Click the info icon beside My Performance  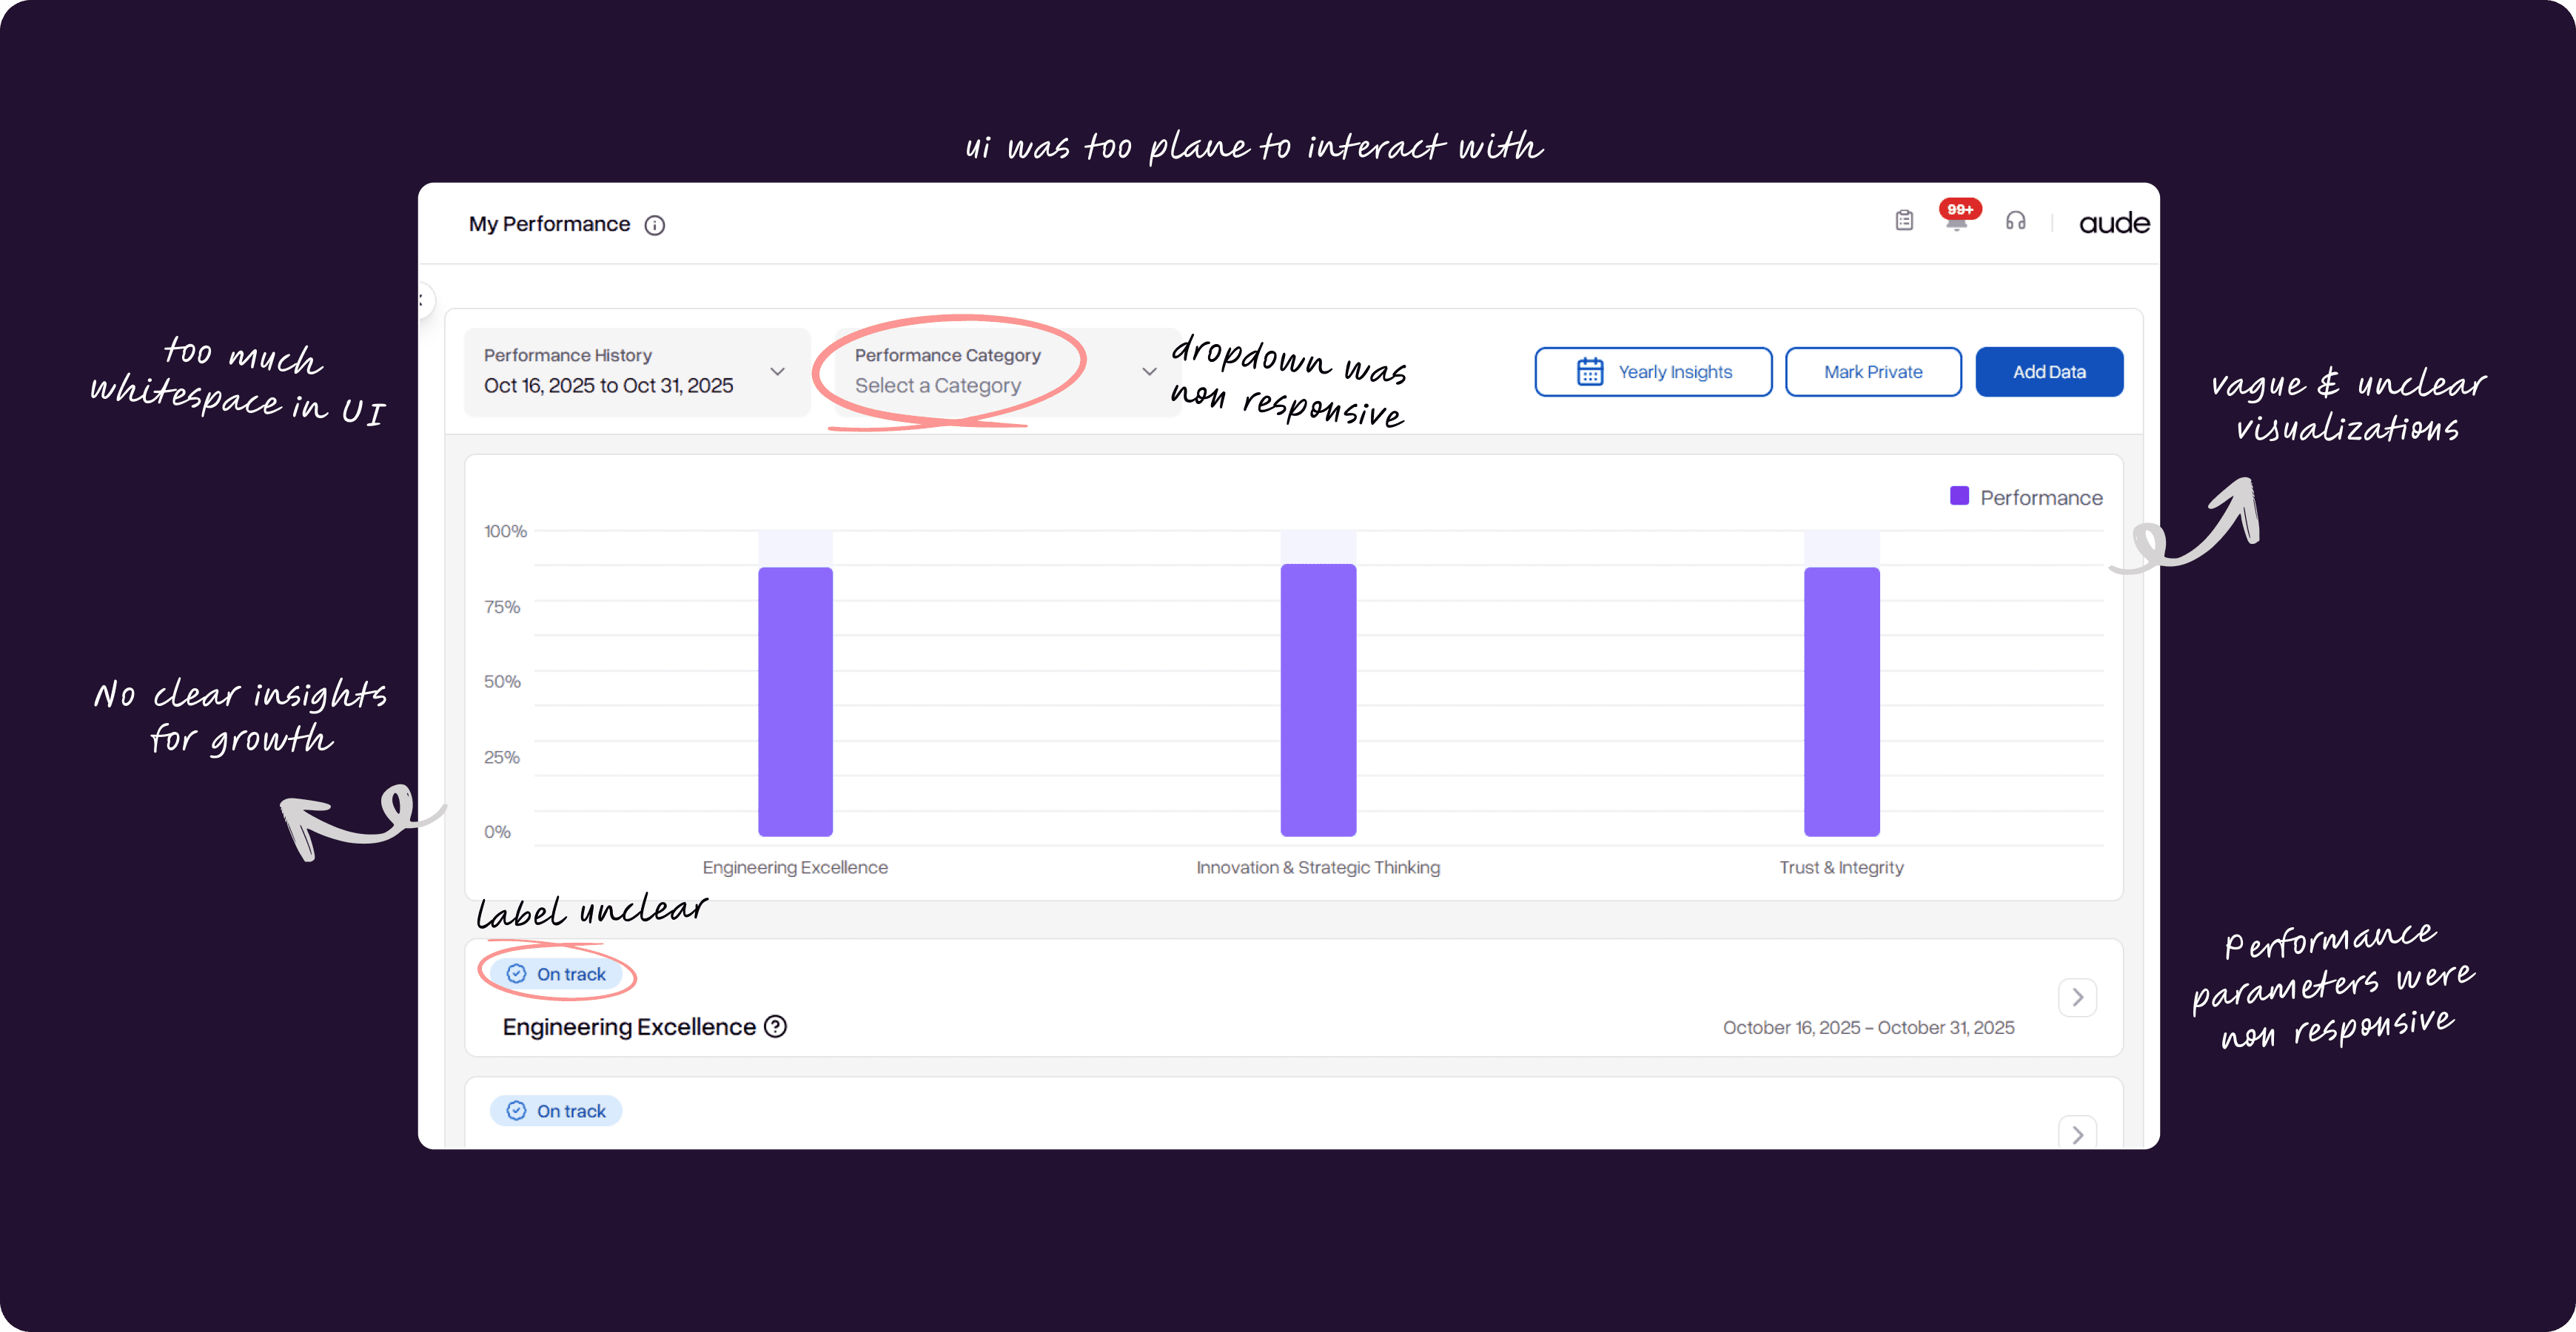pyautogui.click(x=654, y=225)
